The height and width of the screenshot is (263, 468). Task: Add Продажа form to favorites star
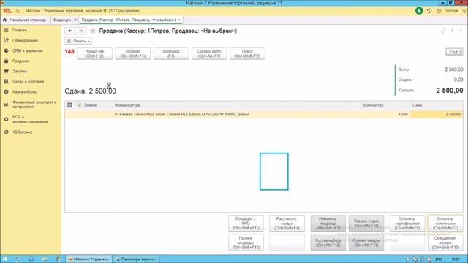tap(93, 31)
